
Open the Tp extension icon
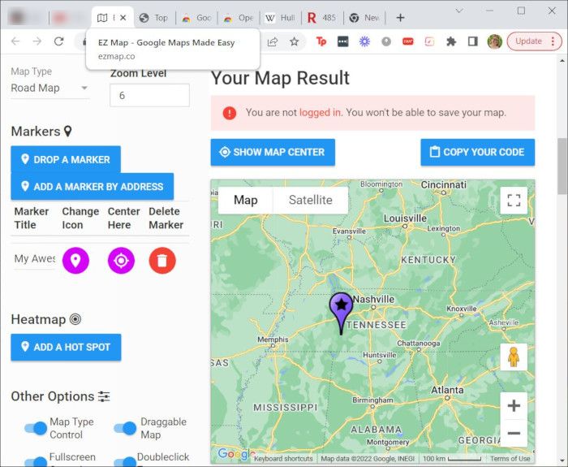click(x=321, y=41)
